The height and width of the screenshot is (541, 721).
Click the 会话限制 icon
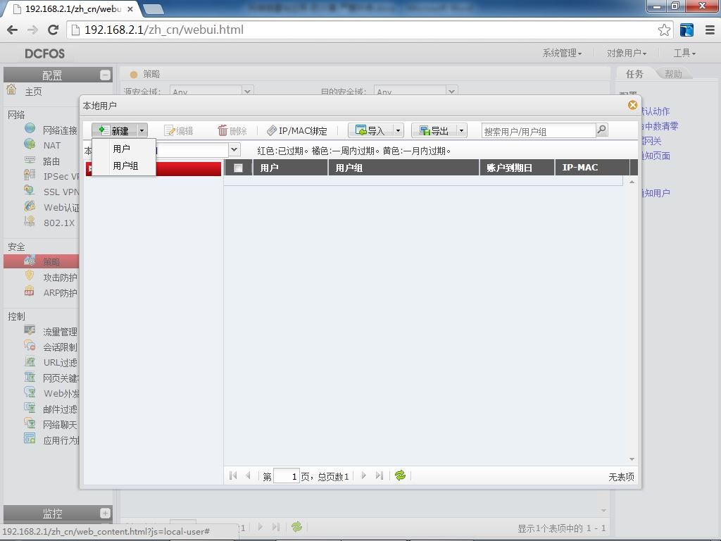click(x=30, y=345)
